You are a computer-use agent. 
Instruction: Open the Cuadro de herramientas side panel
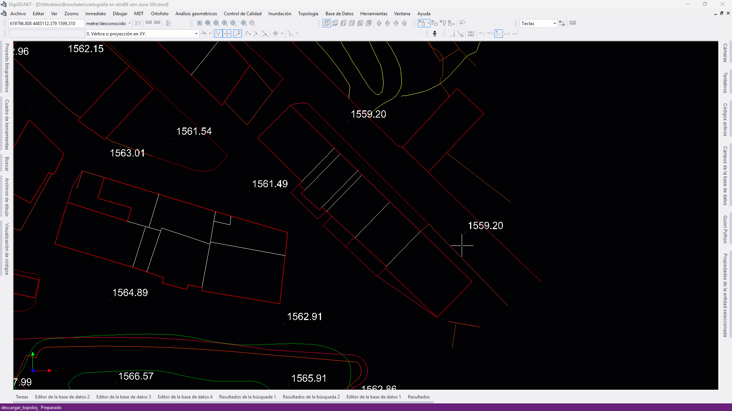tap(6, 124)
